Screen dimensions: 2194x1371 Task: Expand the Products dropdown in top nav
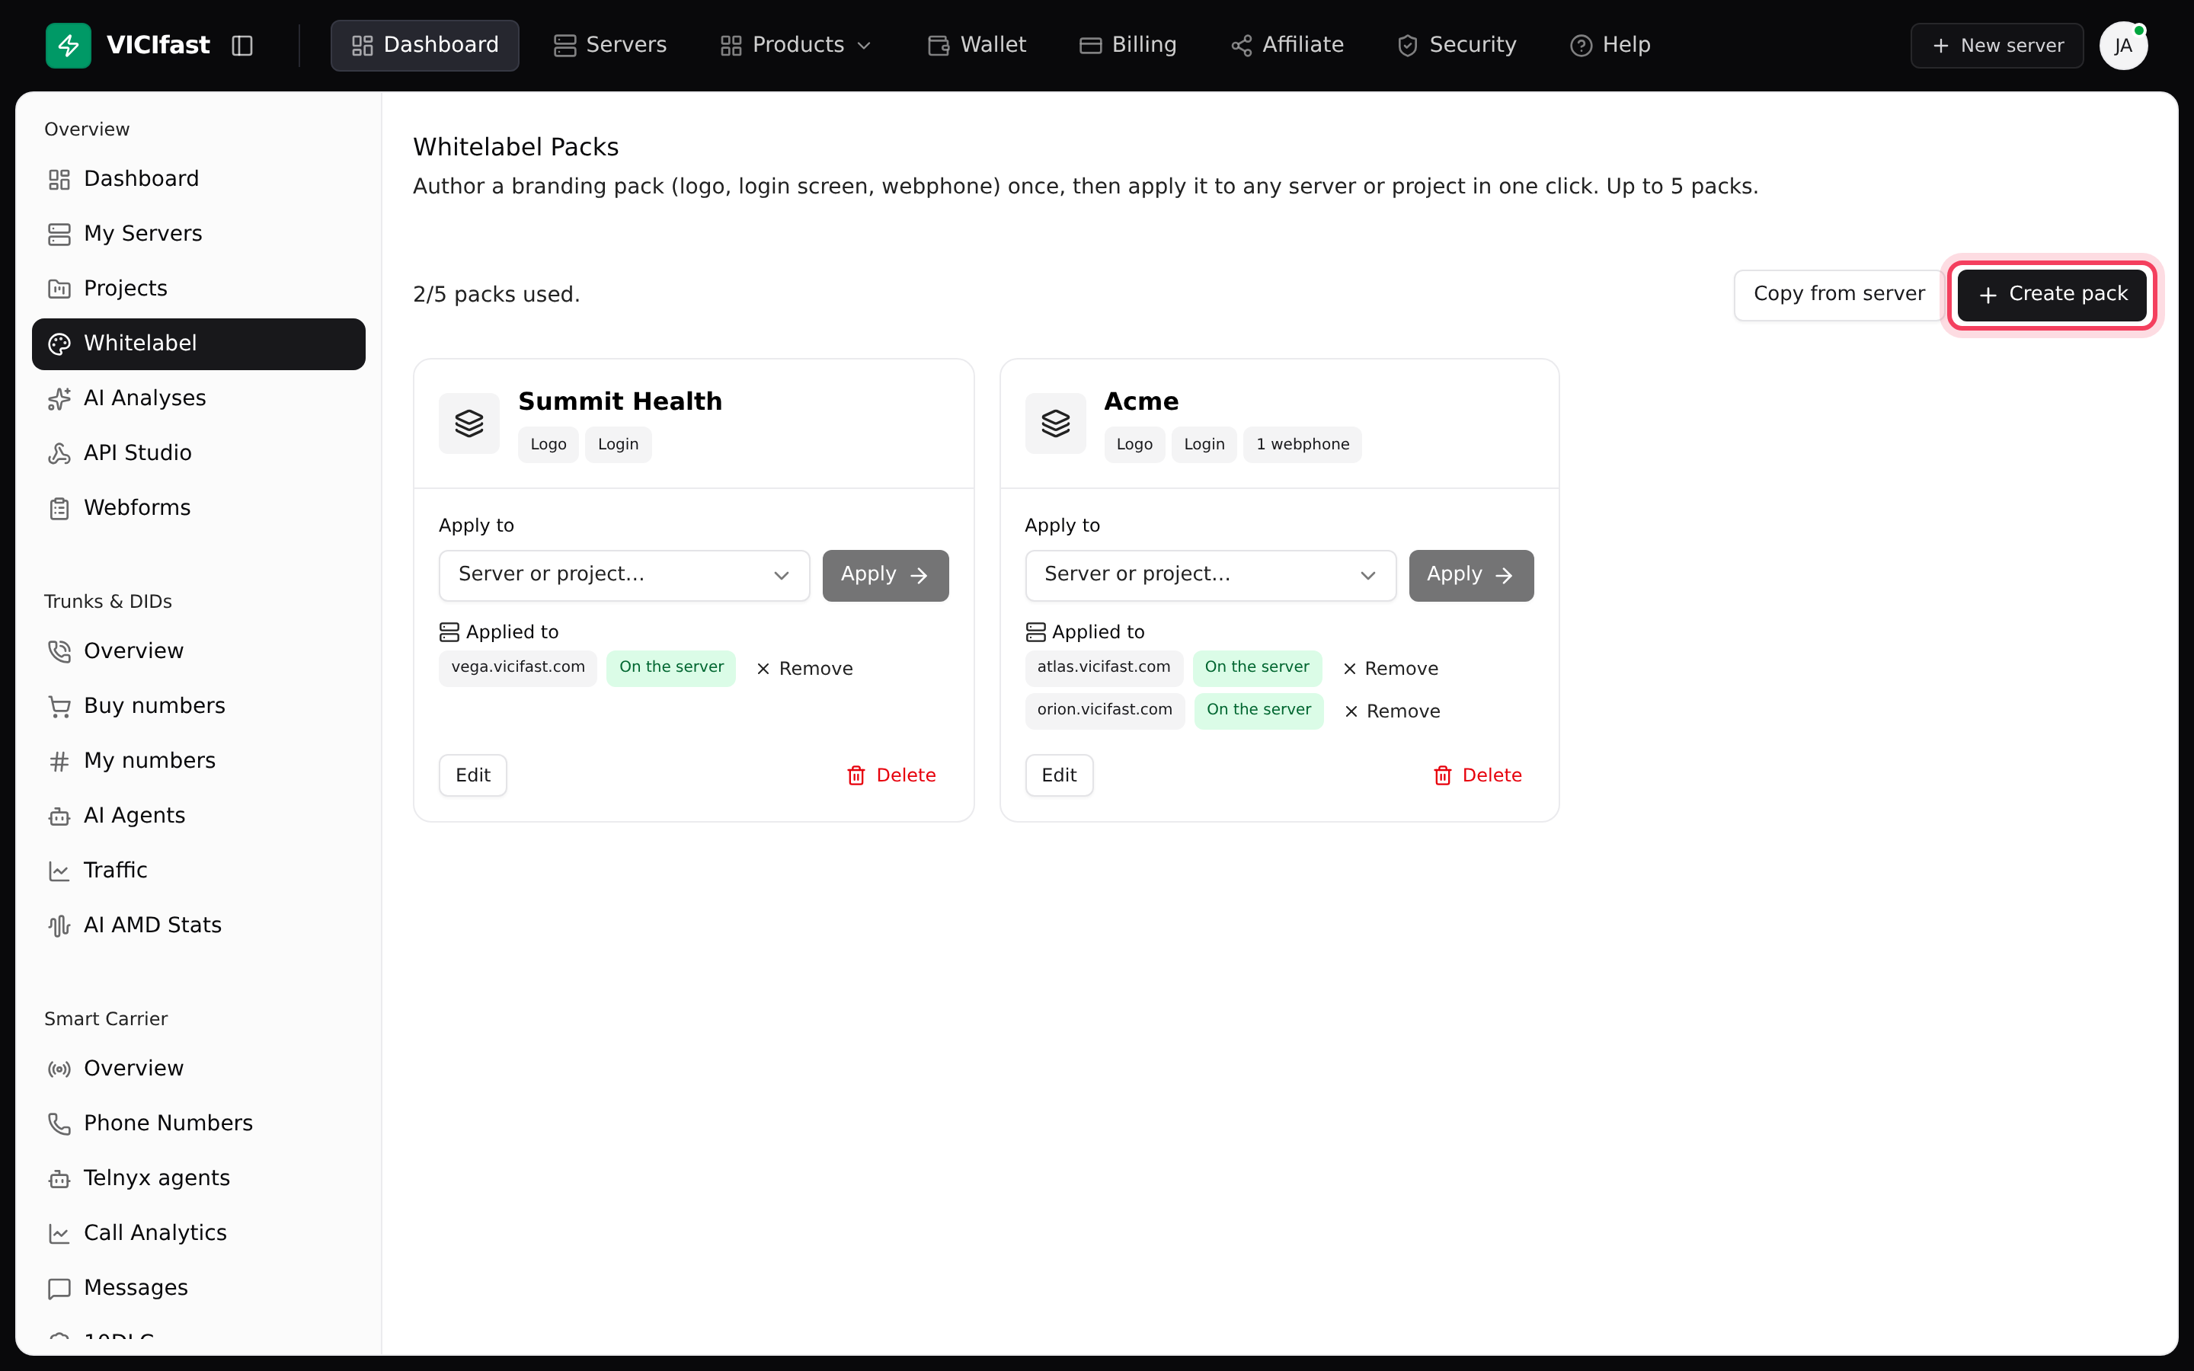click(796, 46)
